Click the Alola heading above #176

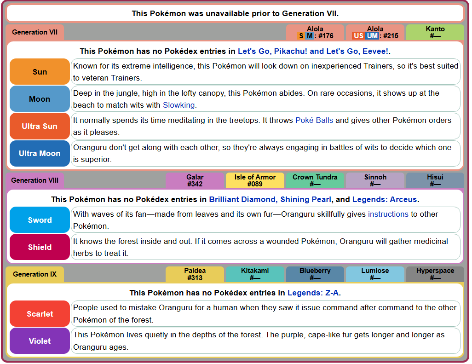point(315,29)
